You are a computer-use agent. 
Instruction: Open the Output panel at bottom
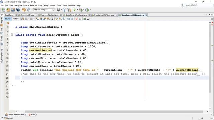tap(8, 118)
